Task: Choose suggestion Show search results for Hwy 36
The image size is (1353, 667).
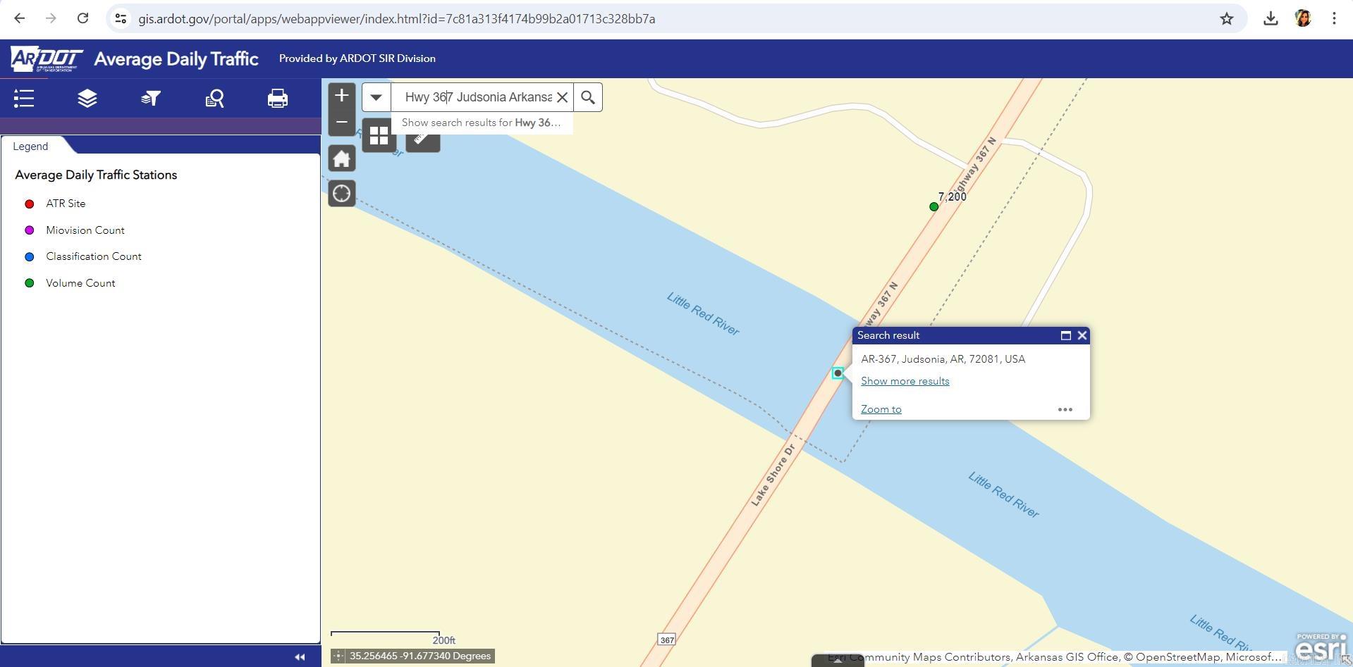Action: click(x=481, y=123)
